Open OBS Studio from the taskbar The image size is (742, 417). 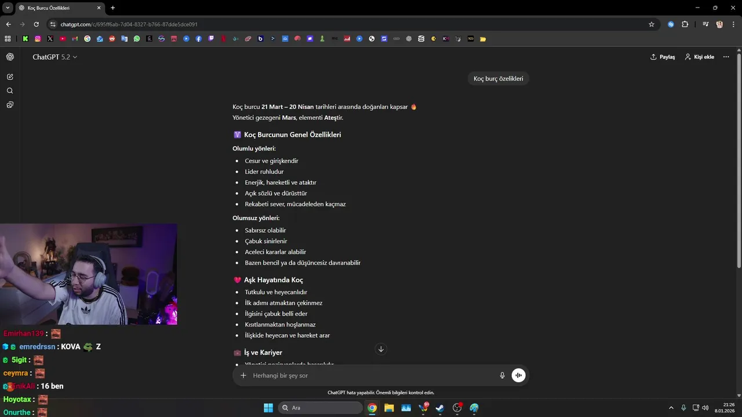457,408
